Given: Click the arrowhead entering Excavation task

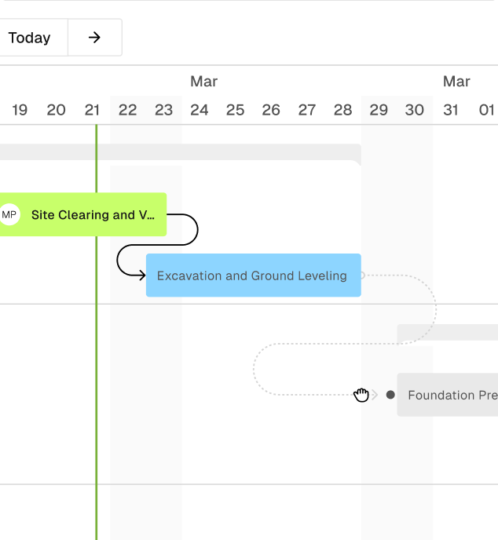Looking at the screenshot, I should pos(141,275).
